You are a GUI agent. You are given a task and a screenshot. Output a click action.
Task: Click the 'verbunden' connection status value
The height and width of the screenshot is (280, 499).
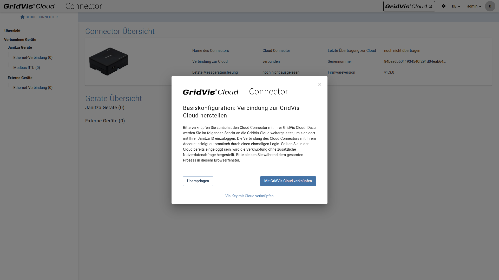(271, 61)
